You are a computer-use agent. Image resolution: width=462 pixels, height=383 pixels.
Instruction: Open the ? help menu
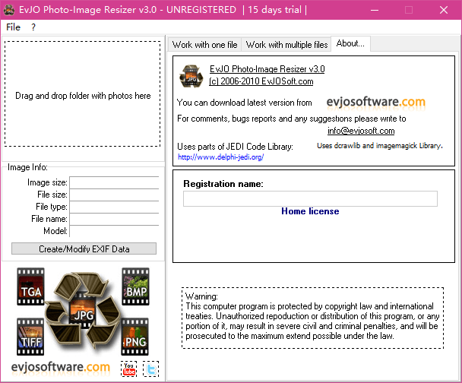click(x=33, y=27)
